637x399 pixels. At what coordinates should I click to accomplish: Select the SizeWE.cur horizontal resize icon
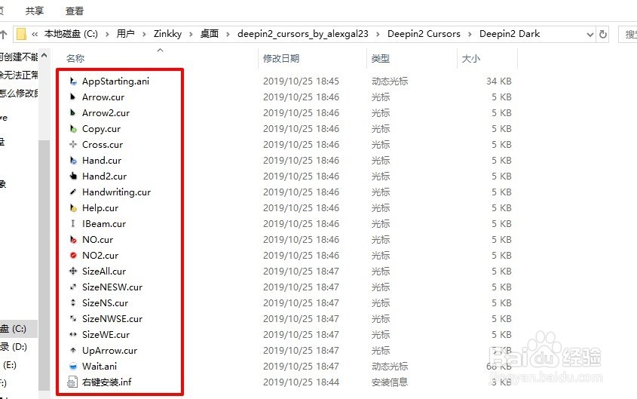pyautogui.click(x=73, y=335)
